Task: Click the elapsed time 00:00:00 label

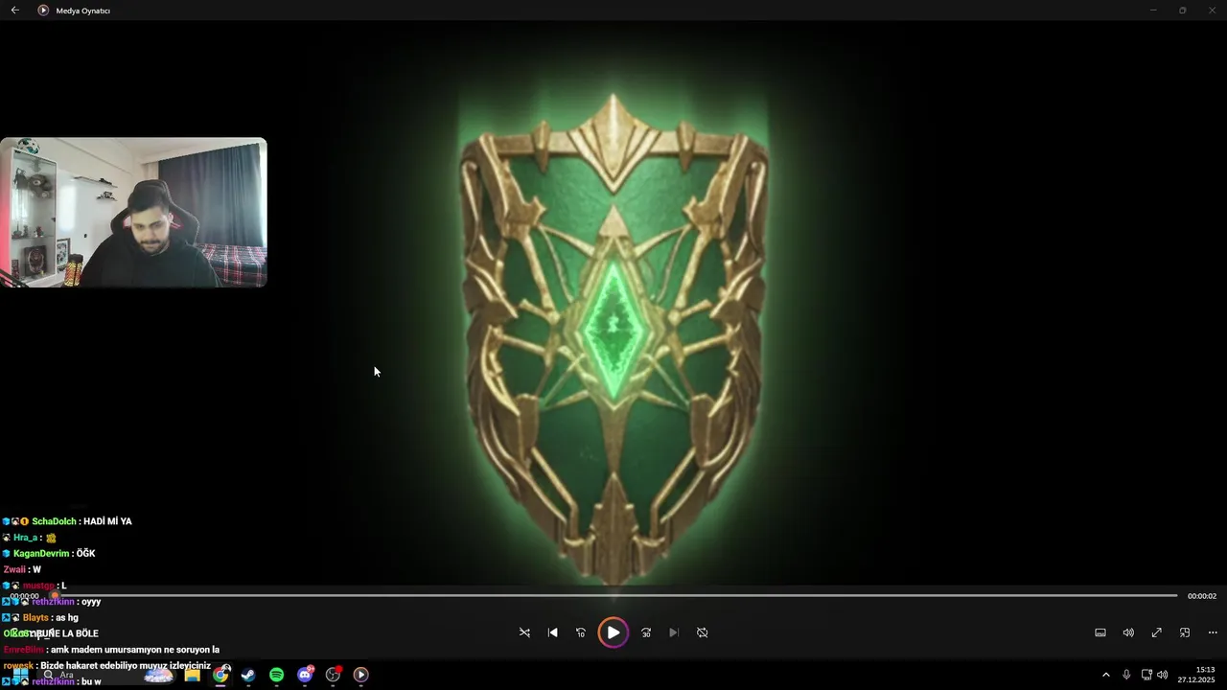Action: point(25,596)
